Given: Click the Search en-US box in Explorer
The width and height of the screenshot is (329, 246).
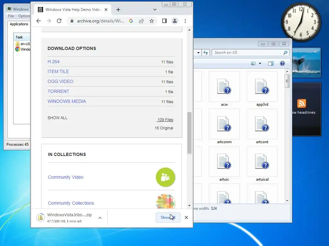Looking at the screenshot, I should tap(248, 53).
